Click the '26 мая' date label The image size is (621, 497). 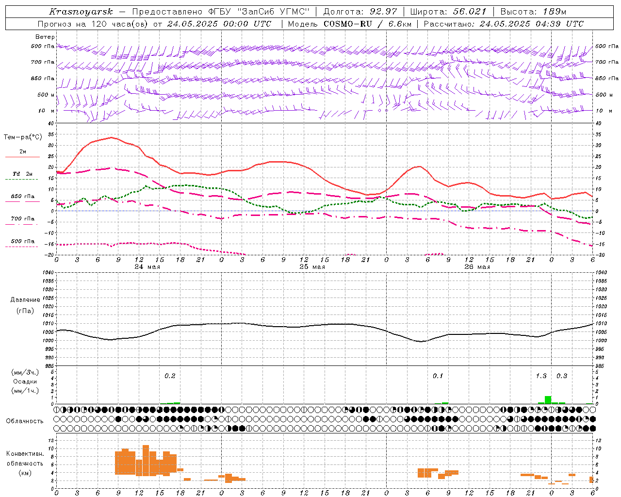point(477,267)
